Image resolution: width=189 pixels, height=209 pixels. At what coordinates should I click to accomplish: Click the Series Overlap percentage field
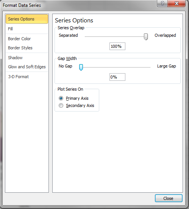click(x=117, y=46)
